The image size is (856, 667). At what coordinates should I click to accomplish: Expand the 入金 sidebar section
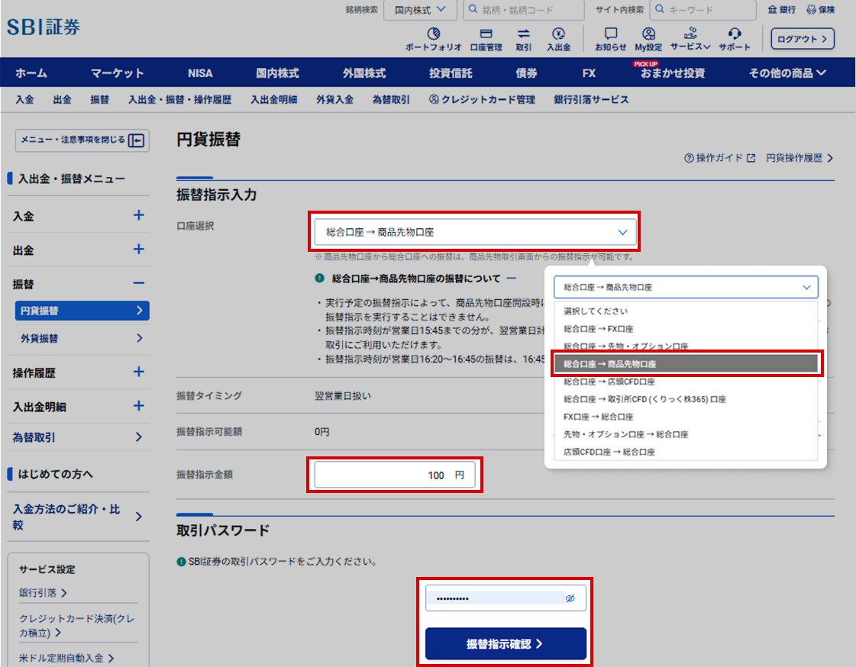coord(139,215)
